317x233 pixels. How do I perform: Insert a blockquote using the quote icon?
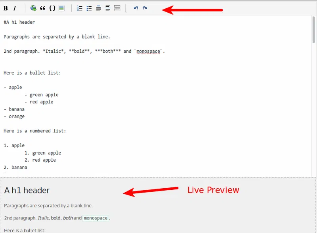43,8
